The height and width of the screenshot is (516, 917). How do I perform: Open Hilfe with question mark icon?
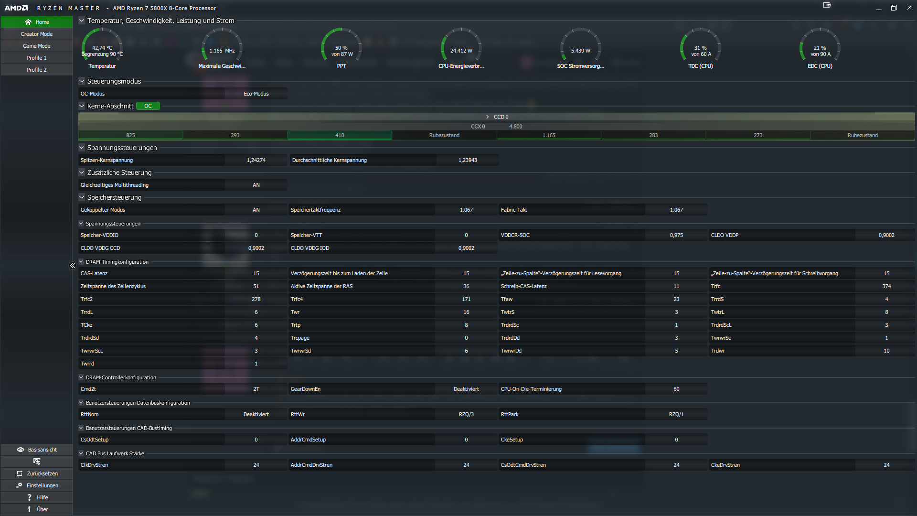click(x=29, y=497)
